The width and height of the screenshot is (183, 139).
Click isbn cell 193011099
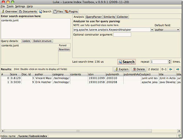click(x=97, y=78)
